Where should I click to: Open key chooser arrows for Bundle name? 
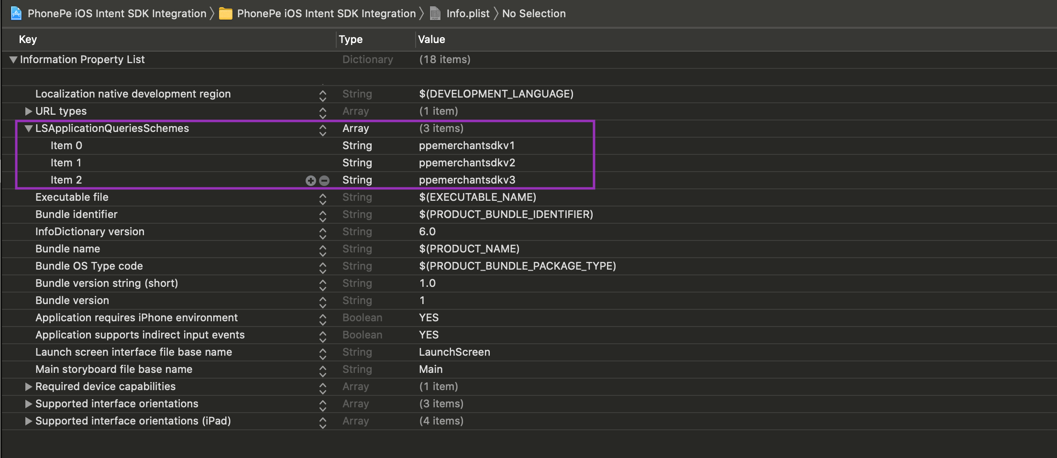pyautogui.click(x=323, y=250)
